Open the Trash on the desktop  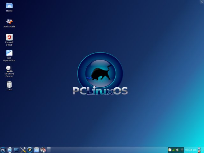(x=9, y=86)
